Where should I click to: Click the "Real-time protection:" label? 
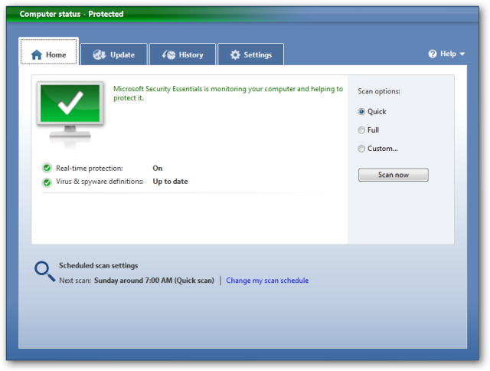(x=90, y=169)
